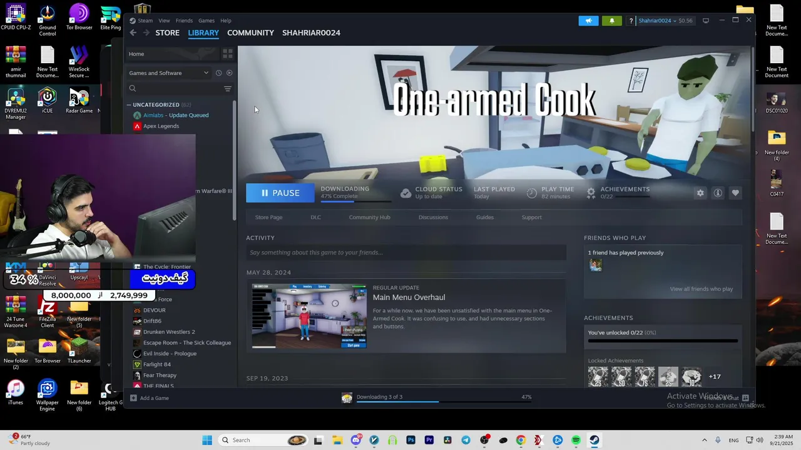Open the game info circle icon
This screenshot has width=801, height=450.
[718, 193]
